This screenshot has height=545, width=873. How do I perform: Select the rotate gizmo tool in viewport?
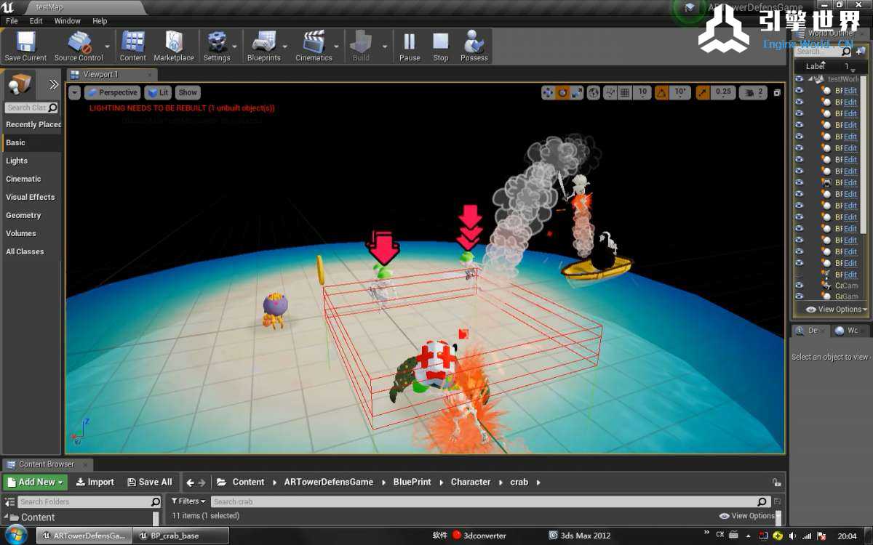pos(562,92)
